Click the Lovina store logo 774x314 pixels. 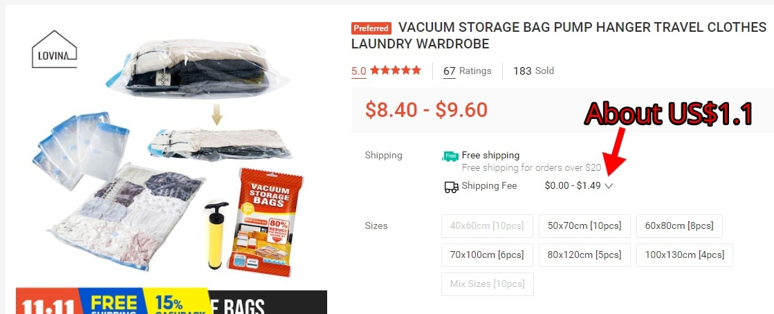click(55, 49)
